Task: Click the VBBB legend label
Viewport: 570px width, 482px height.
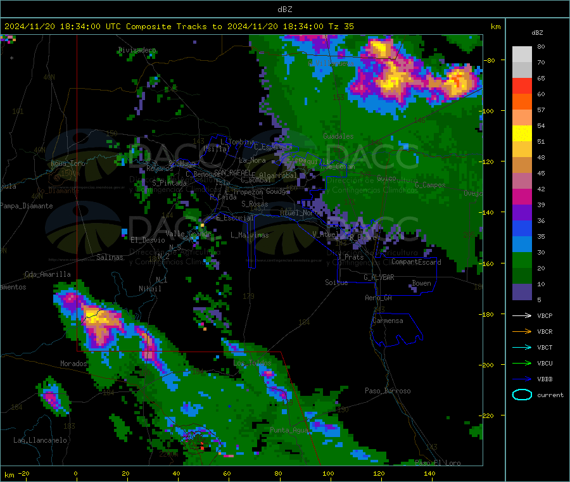Action: [x=545, y=379]
